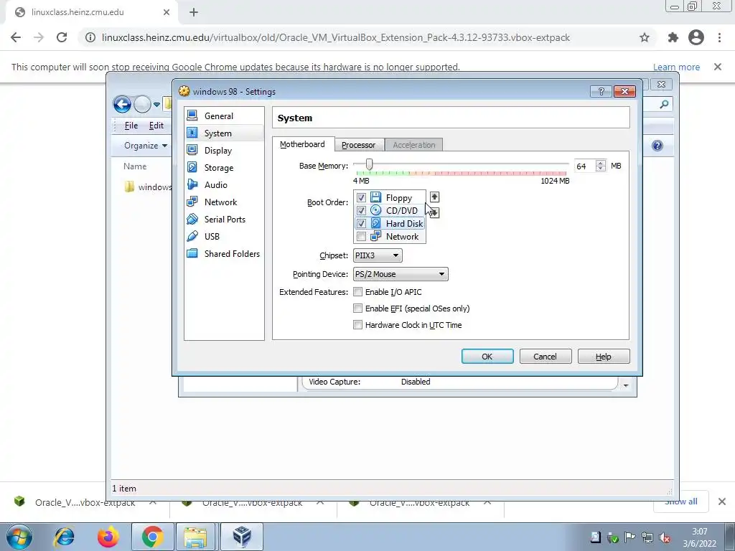Click the Help button in settings

603,357
